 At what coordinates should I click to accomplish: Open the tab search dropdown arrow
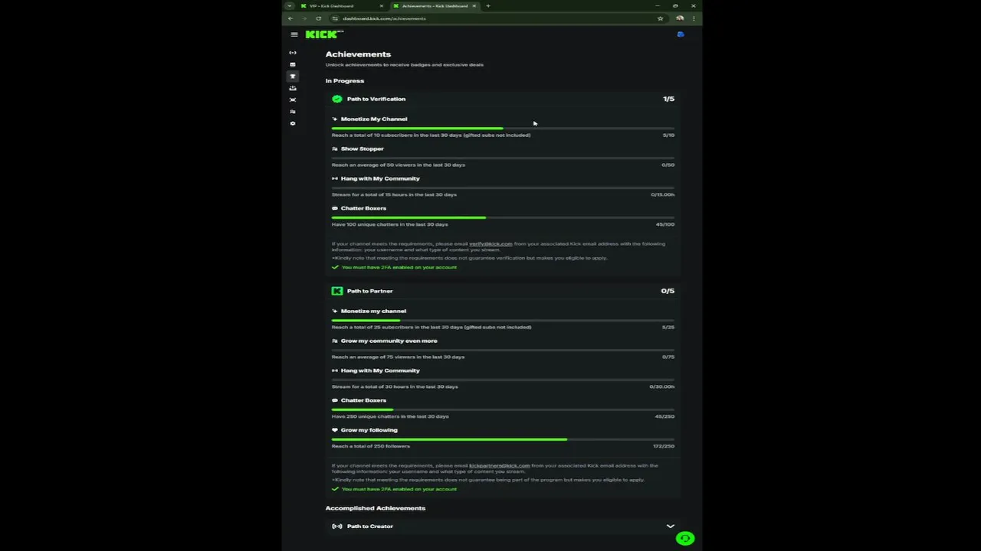pyautogui.click(x=290, y=6)
